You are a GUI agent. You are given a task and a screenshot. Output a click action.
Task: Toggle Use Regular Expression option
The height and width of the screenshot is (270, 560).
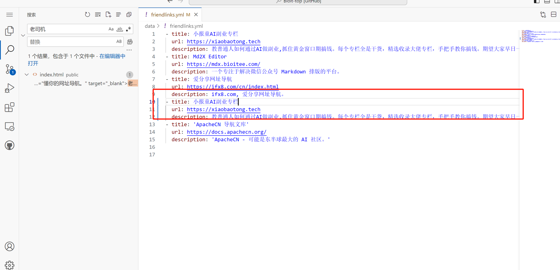click(128, 29)
